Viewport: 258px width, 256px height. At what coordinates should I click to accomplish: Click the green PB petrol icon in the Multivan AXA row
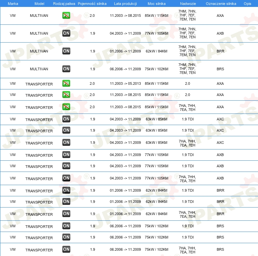coord(66,16)
